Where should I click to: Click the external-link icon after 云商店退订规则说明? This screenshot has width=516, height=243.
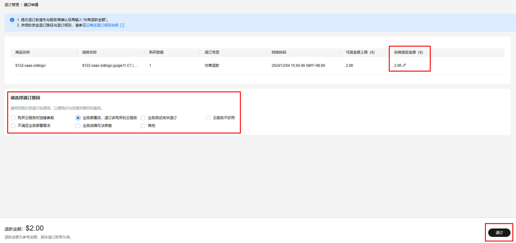coord(122,25)
